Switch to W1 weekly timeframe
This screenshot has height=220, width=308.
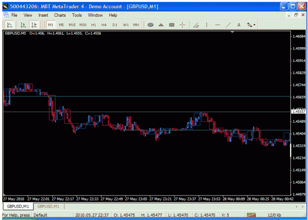[126, 25]
